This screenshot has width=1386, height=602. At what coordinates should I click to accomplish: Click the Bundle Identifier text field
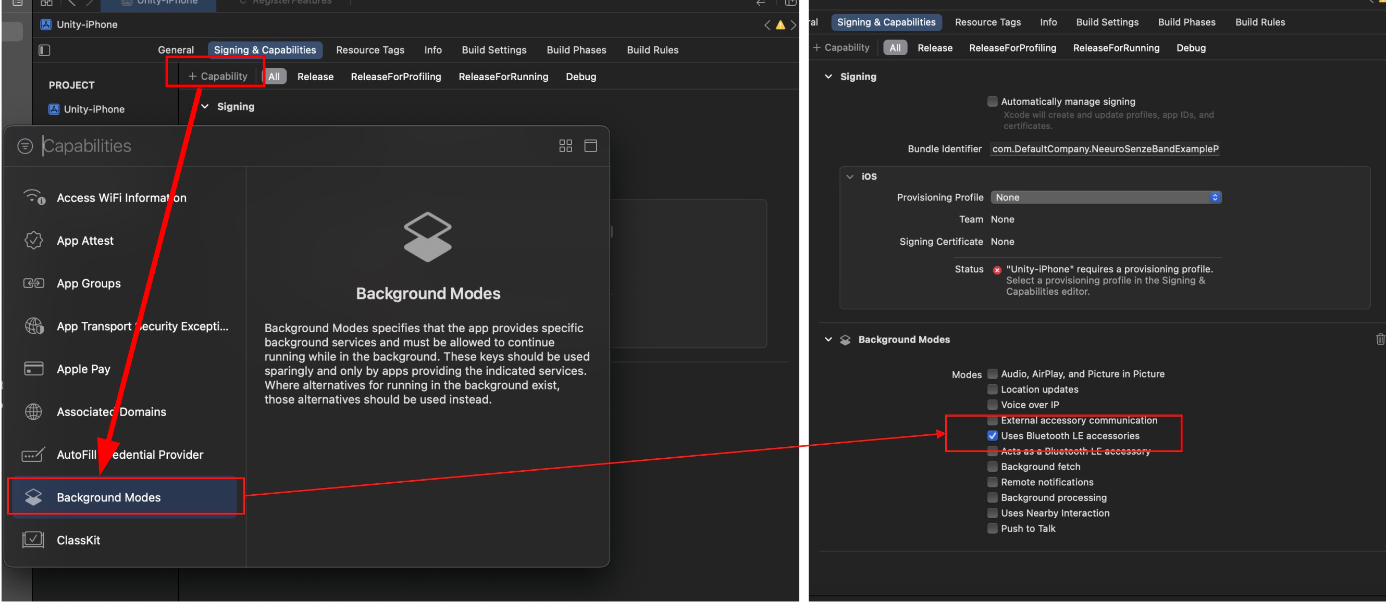pos(1105,149)
